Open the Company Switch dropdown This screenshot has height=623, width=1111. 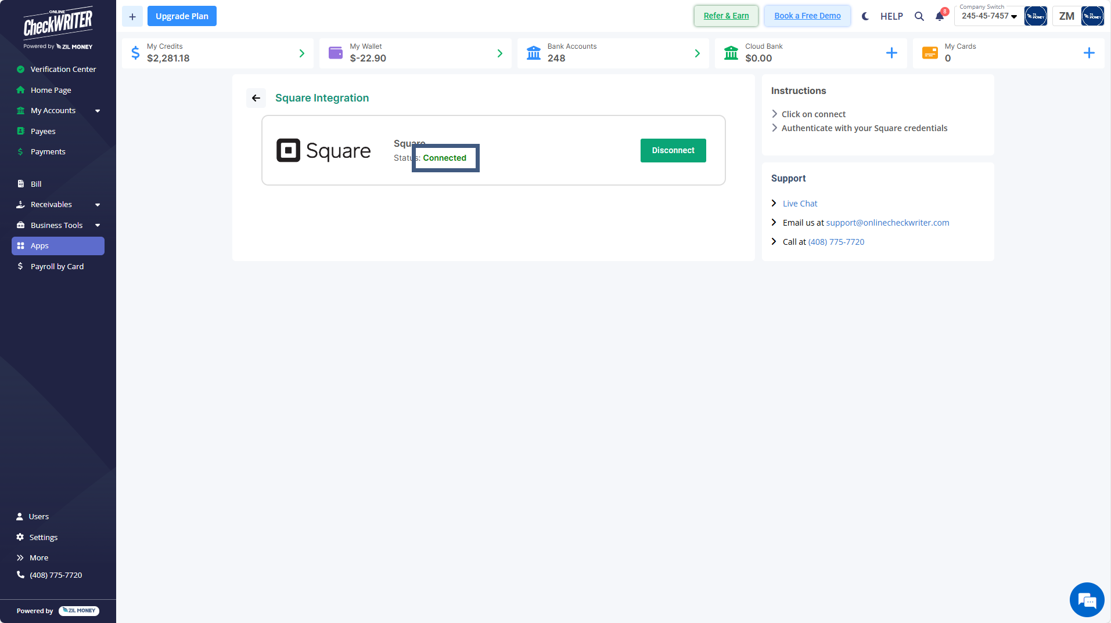pos(987,16)
